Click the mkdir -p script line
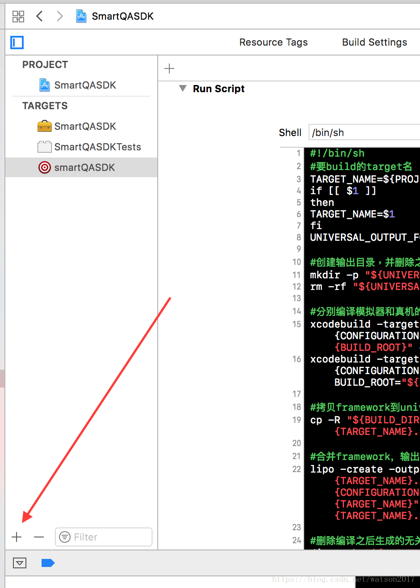Image resolution: width=420 pixels, height=588 pixels. pyautogui.click(x=365, y=275)
